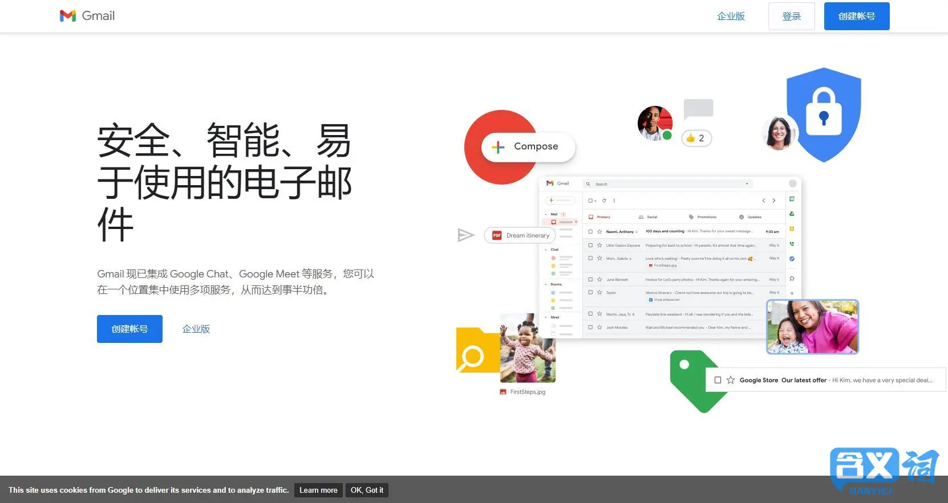Click the woman's avatar beside the shield
The image size is (948, 503).
[779, 133]
